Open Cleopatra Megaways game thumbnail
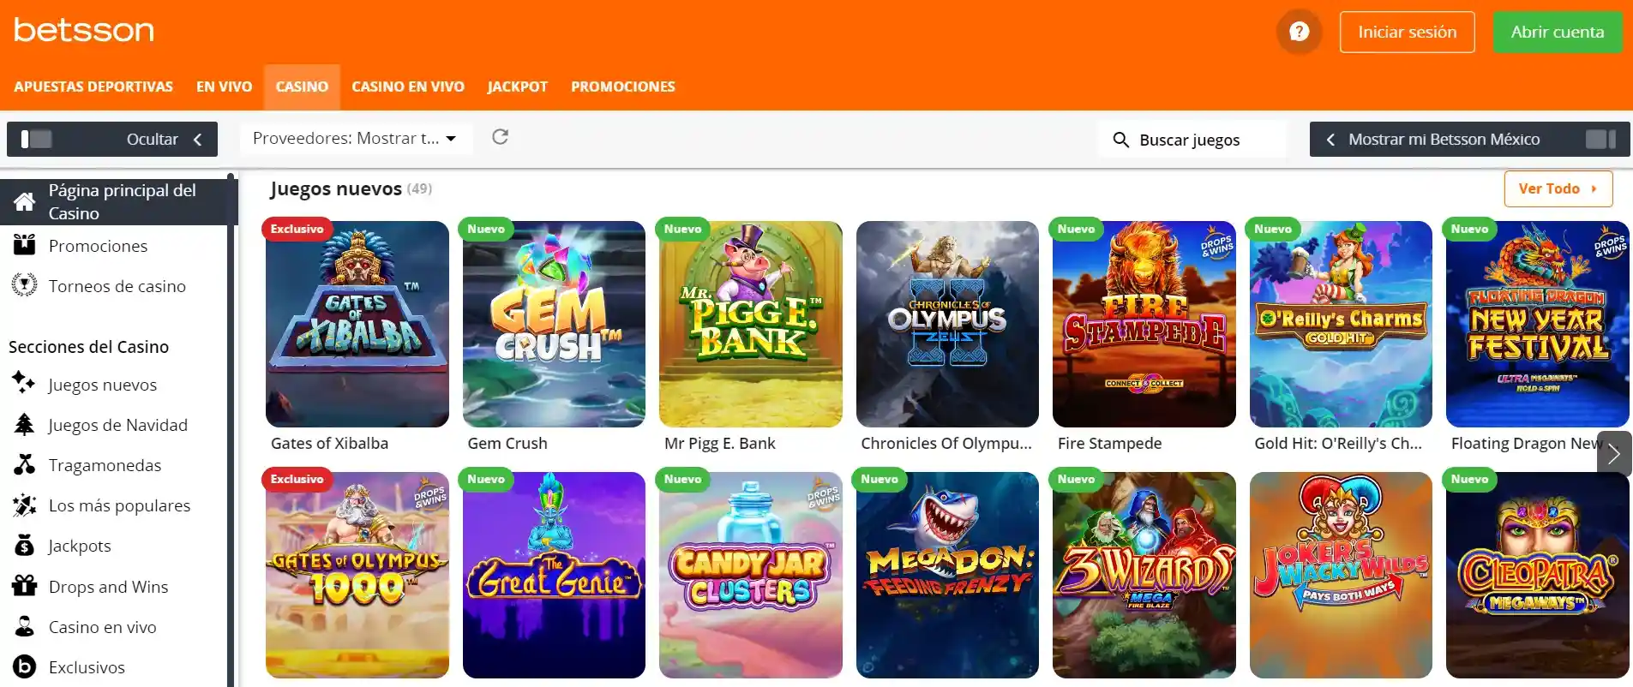The height and width of the screenshot is (687, 1633). coord(1538,575)
